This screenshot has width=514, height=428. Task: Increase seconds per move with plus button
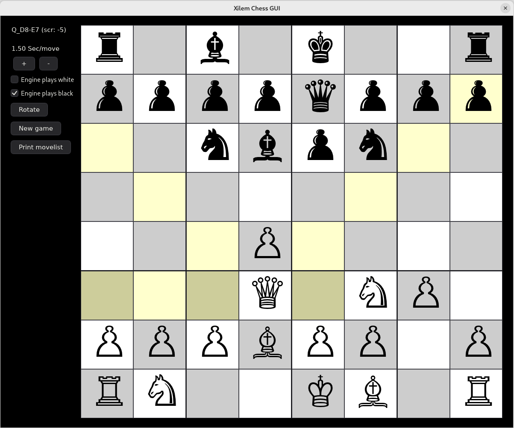click(x=24, y=64)
